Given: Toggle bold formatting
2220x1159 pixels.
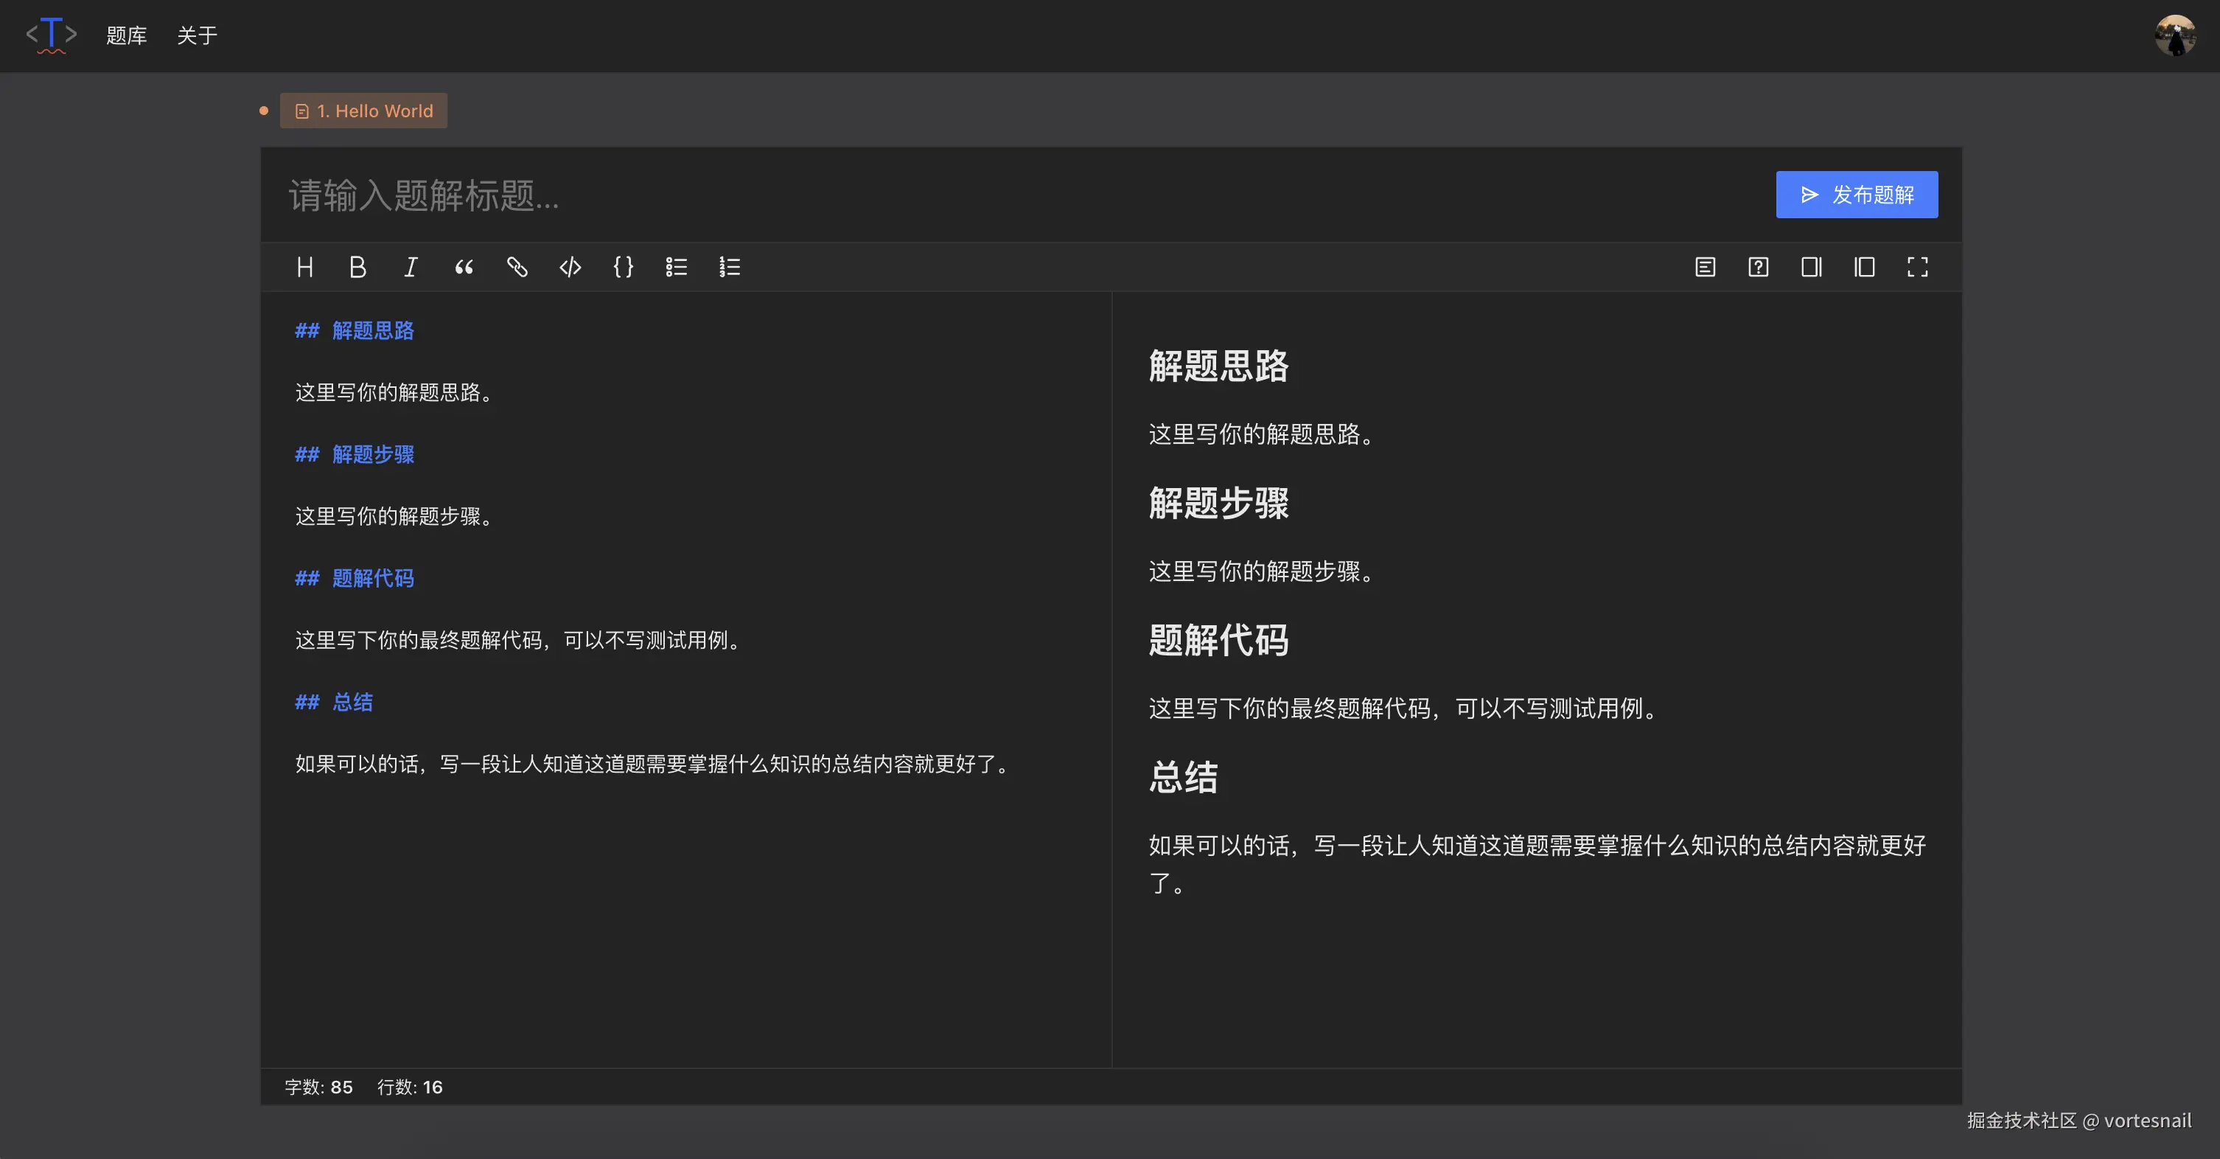Looking at the screenshot, I should click(358, 268).
